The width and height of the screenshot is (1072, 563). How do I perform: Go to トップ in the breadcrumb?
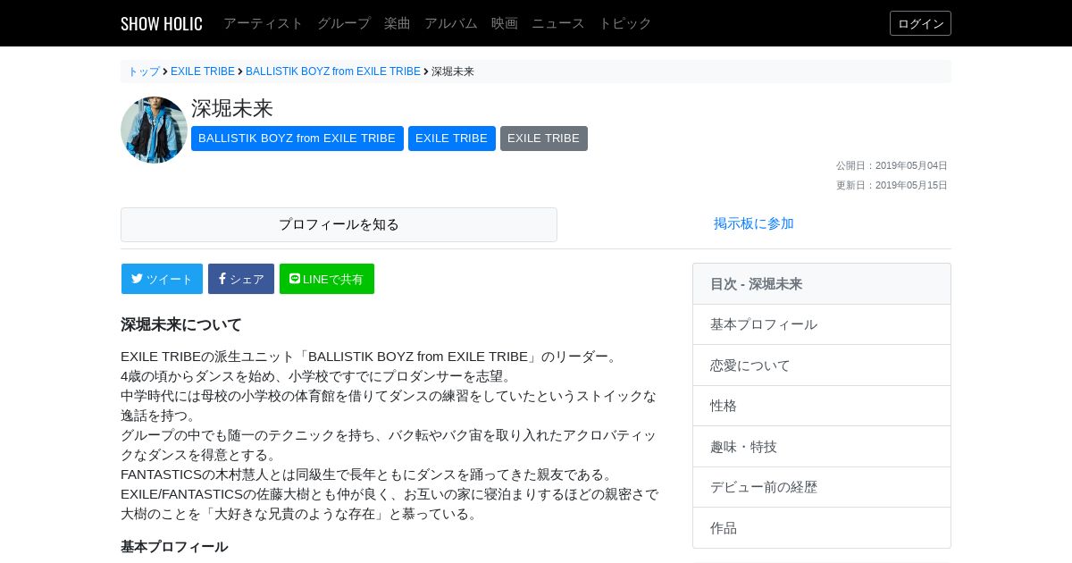pos(144,71)
